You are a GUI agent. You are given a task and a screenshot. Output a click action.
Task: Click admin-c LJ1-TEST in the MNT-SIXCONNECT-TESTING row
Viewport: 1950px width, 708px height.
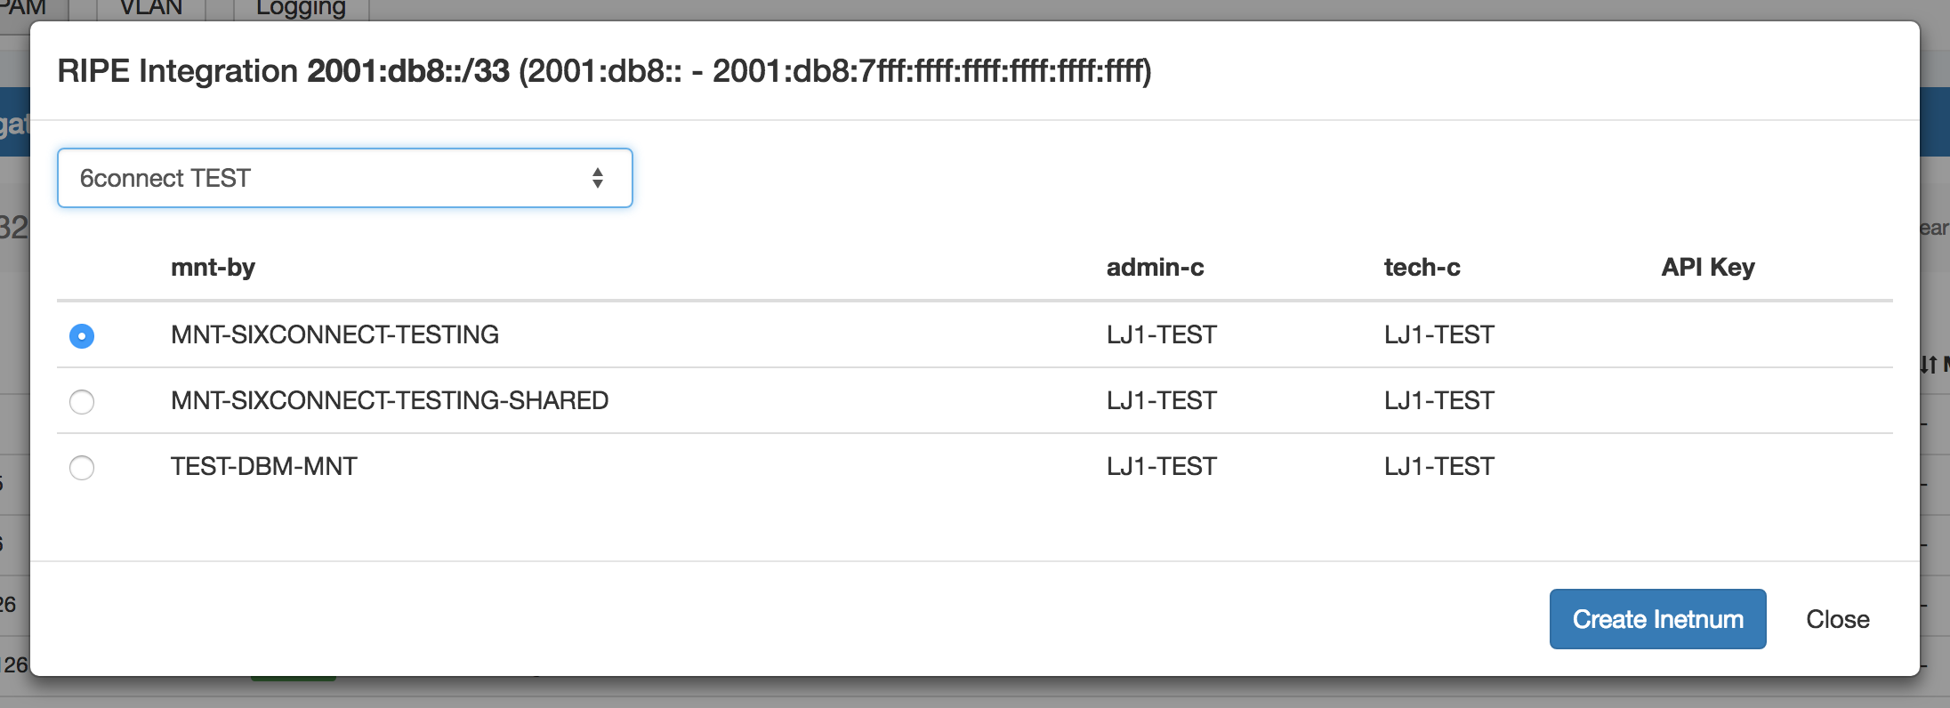pos(1162,334)
